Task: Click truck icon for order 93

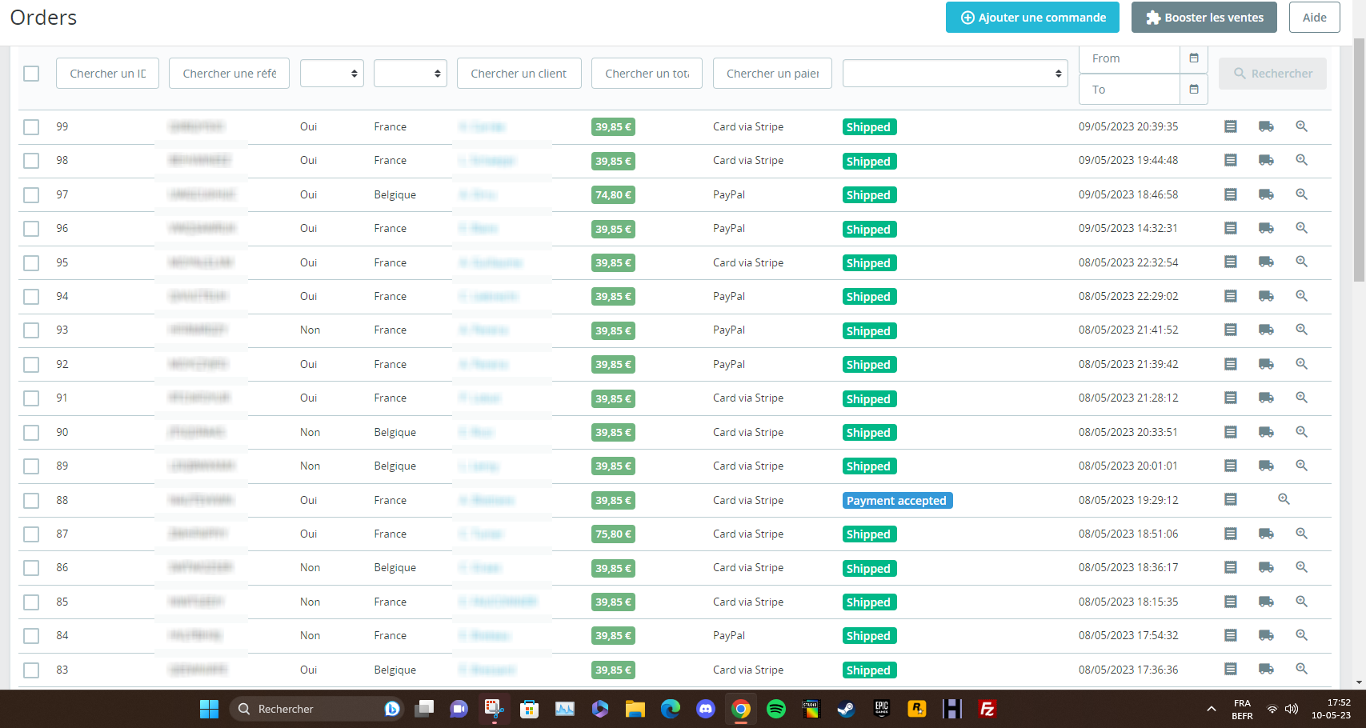Action: (x=1266, y=330)
